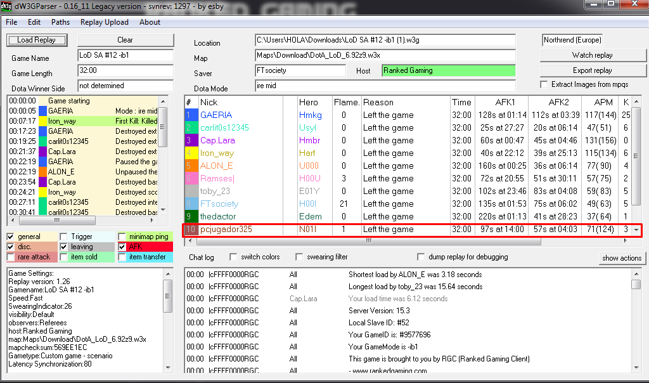The height and width of the screenshot is (383, 649).
Task: Sort players by AFK1 column header
Action: tap(502, 102)
